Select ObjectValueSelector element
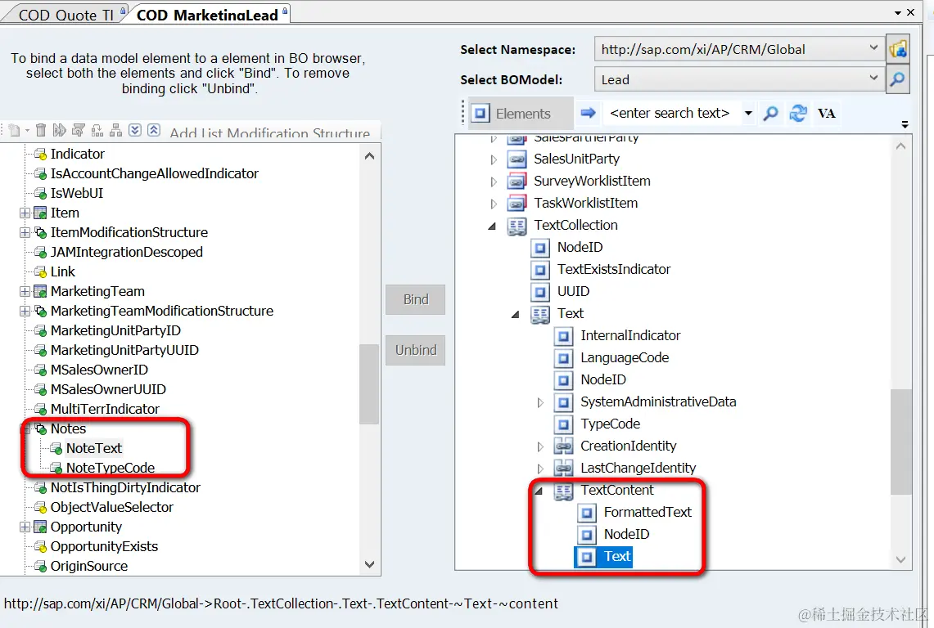The height and width of the screenshot is (628, 934). coord(111,507)
